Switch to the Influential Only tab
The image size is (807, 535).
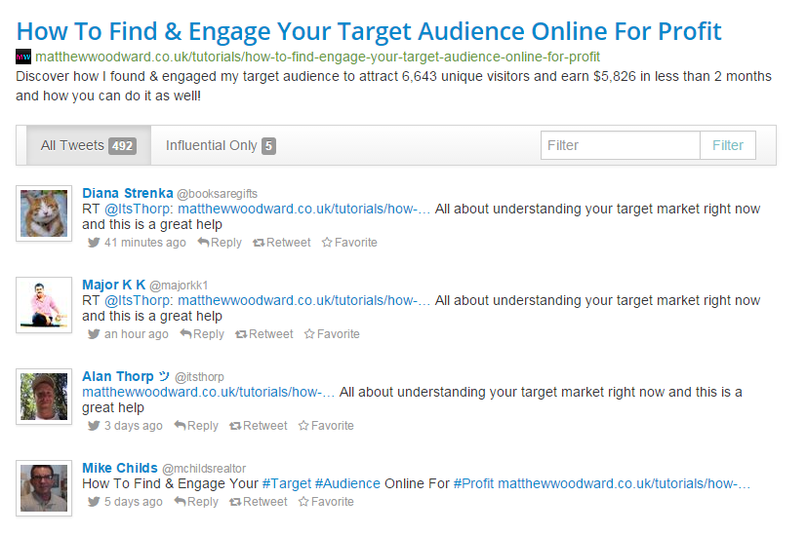click(221, 145)
